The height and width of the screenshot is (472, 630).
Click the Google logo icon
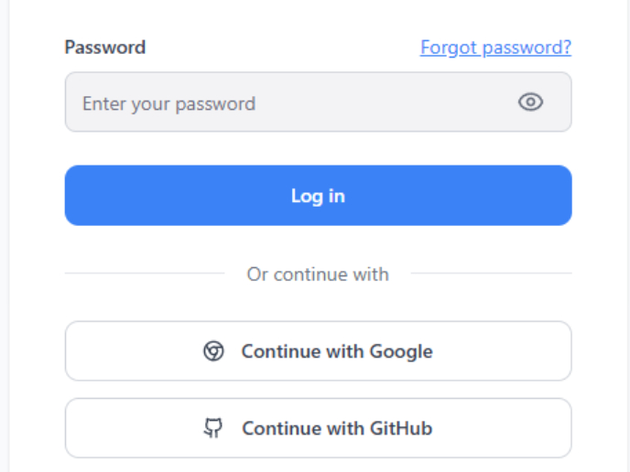[213, 351]
